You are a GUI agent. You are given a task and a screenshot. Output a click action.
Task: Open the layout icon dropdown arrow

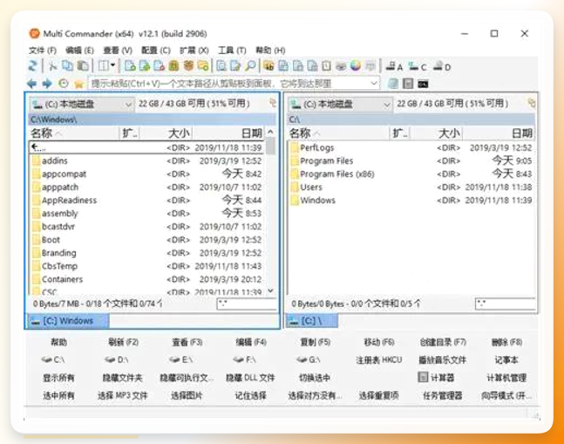tap(112, 65)
